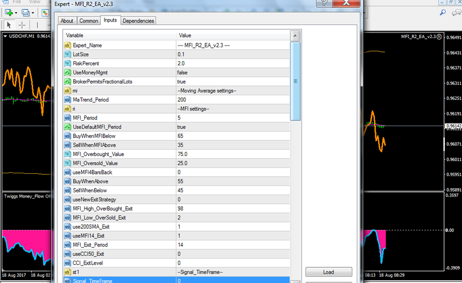
Task: Click the USDCHF,M1 chart title arrow
Action: pos(5,36)
